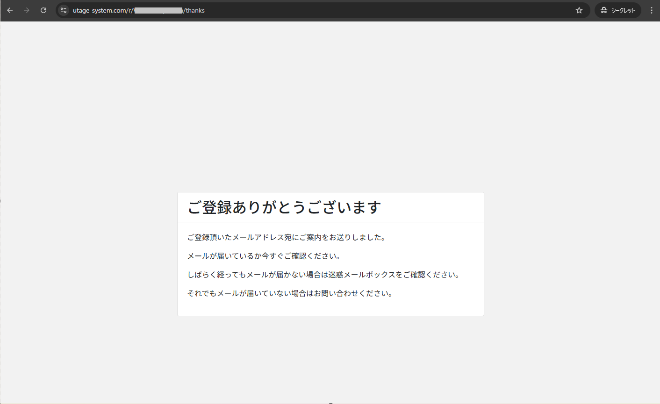
Task: Open the Chrome three-dot menu
Action: coord(652,10)
